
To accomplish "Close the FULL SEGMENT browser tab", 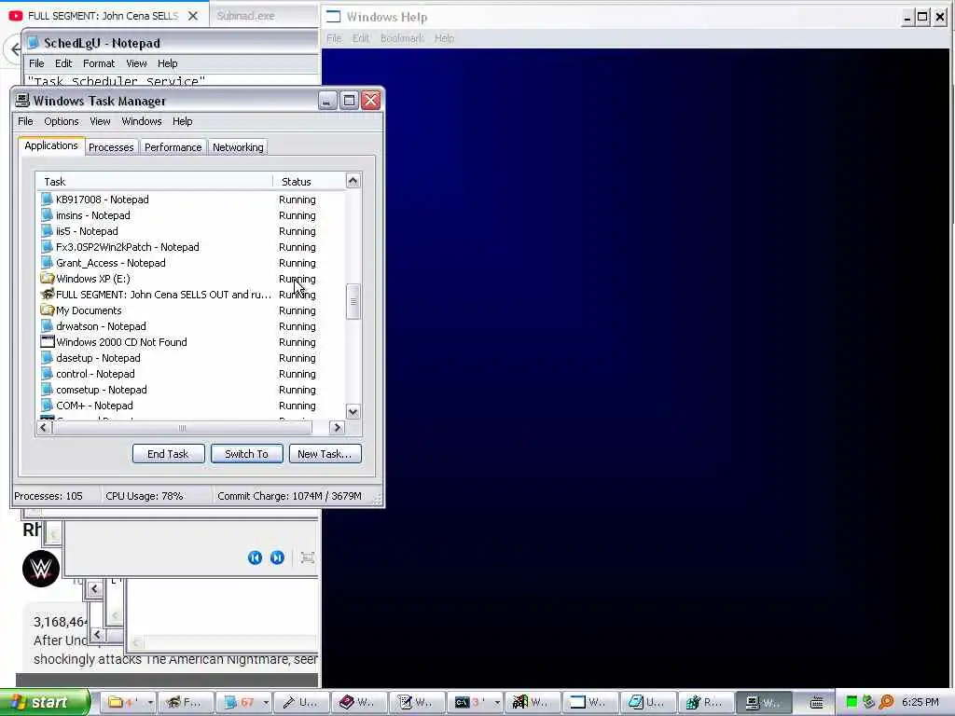I will point(193,16).
